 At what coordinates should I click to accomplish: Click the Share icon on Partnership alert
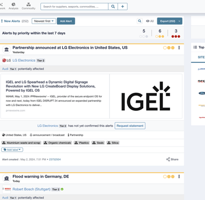(168, 160)
